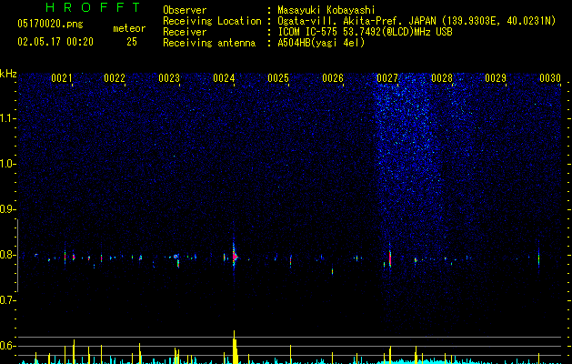
Task: Click the strong meteor echo at 0024
Action: coord(235,257)
